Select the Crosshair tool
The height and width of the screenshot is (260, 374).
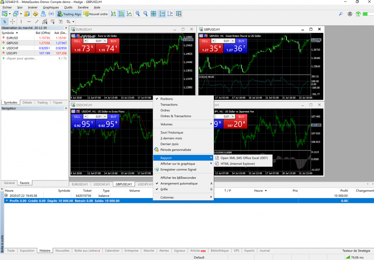pos(12,22)
